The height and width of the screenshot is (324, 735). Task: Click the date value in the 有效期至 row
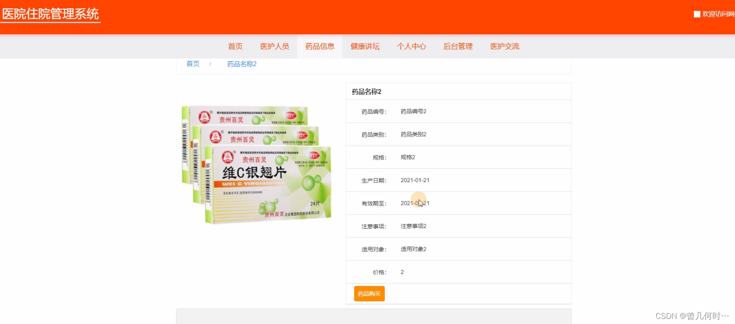click(415, 203)
